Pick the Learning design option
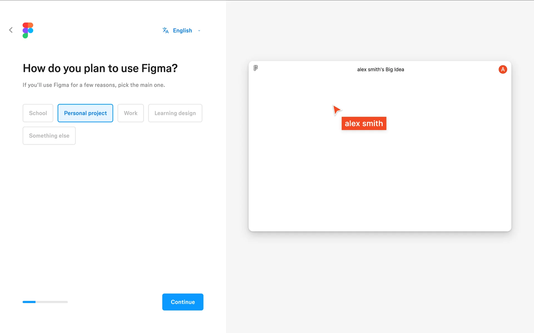534x333 pixels. tap(175, 113)
